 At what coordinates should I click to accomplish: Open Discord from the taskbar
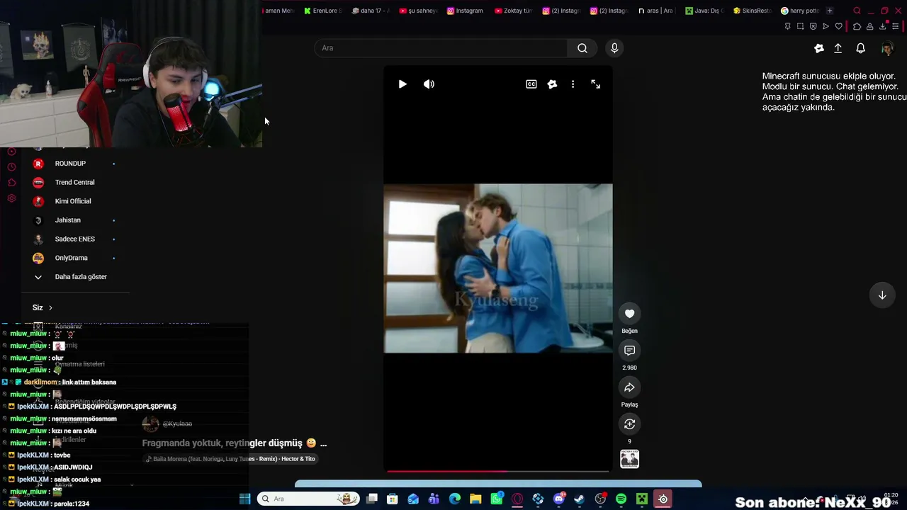coord(558,499)
